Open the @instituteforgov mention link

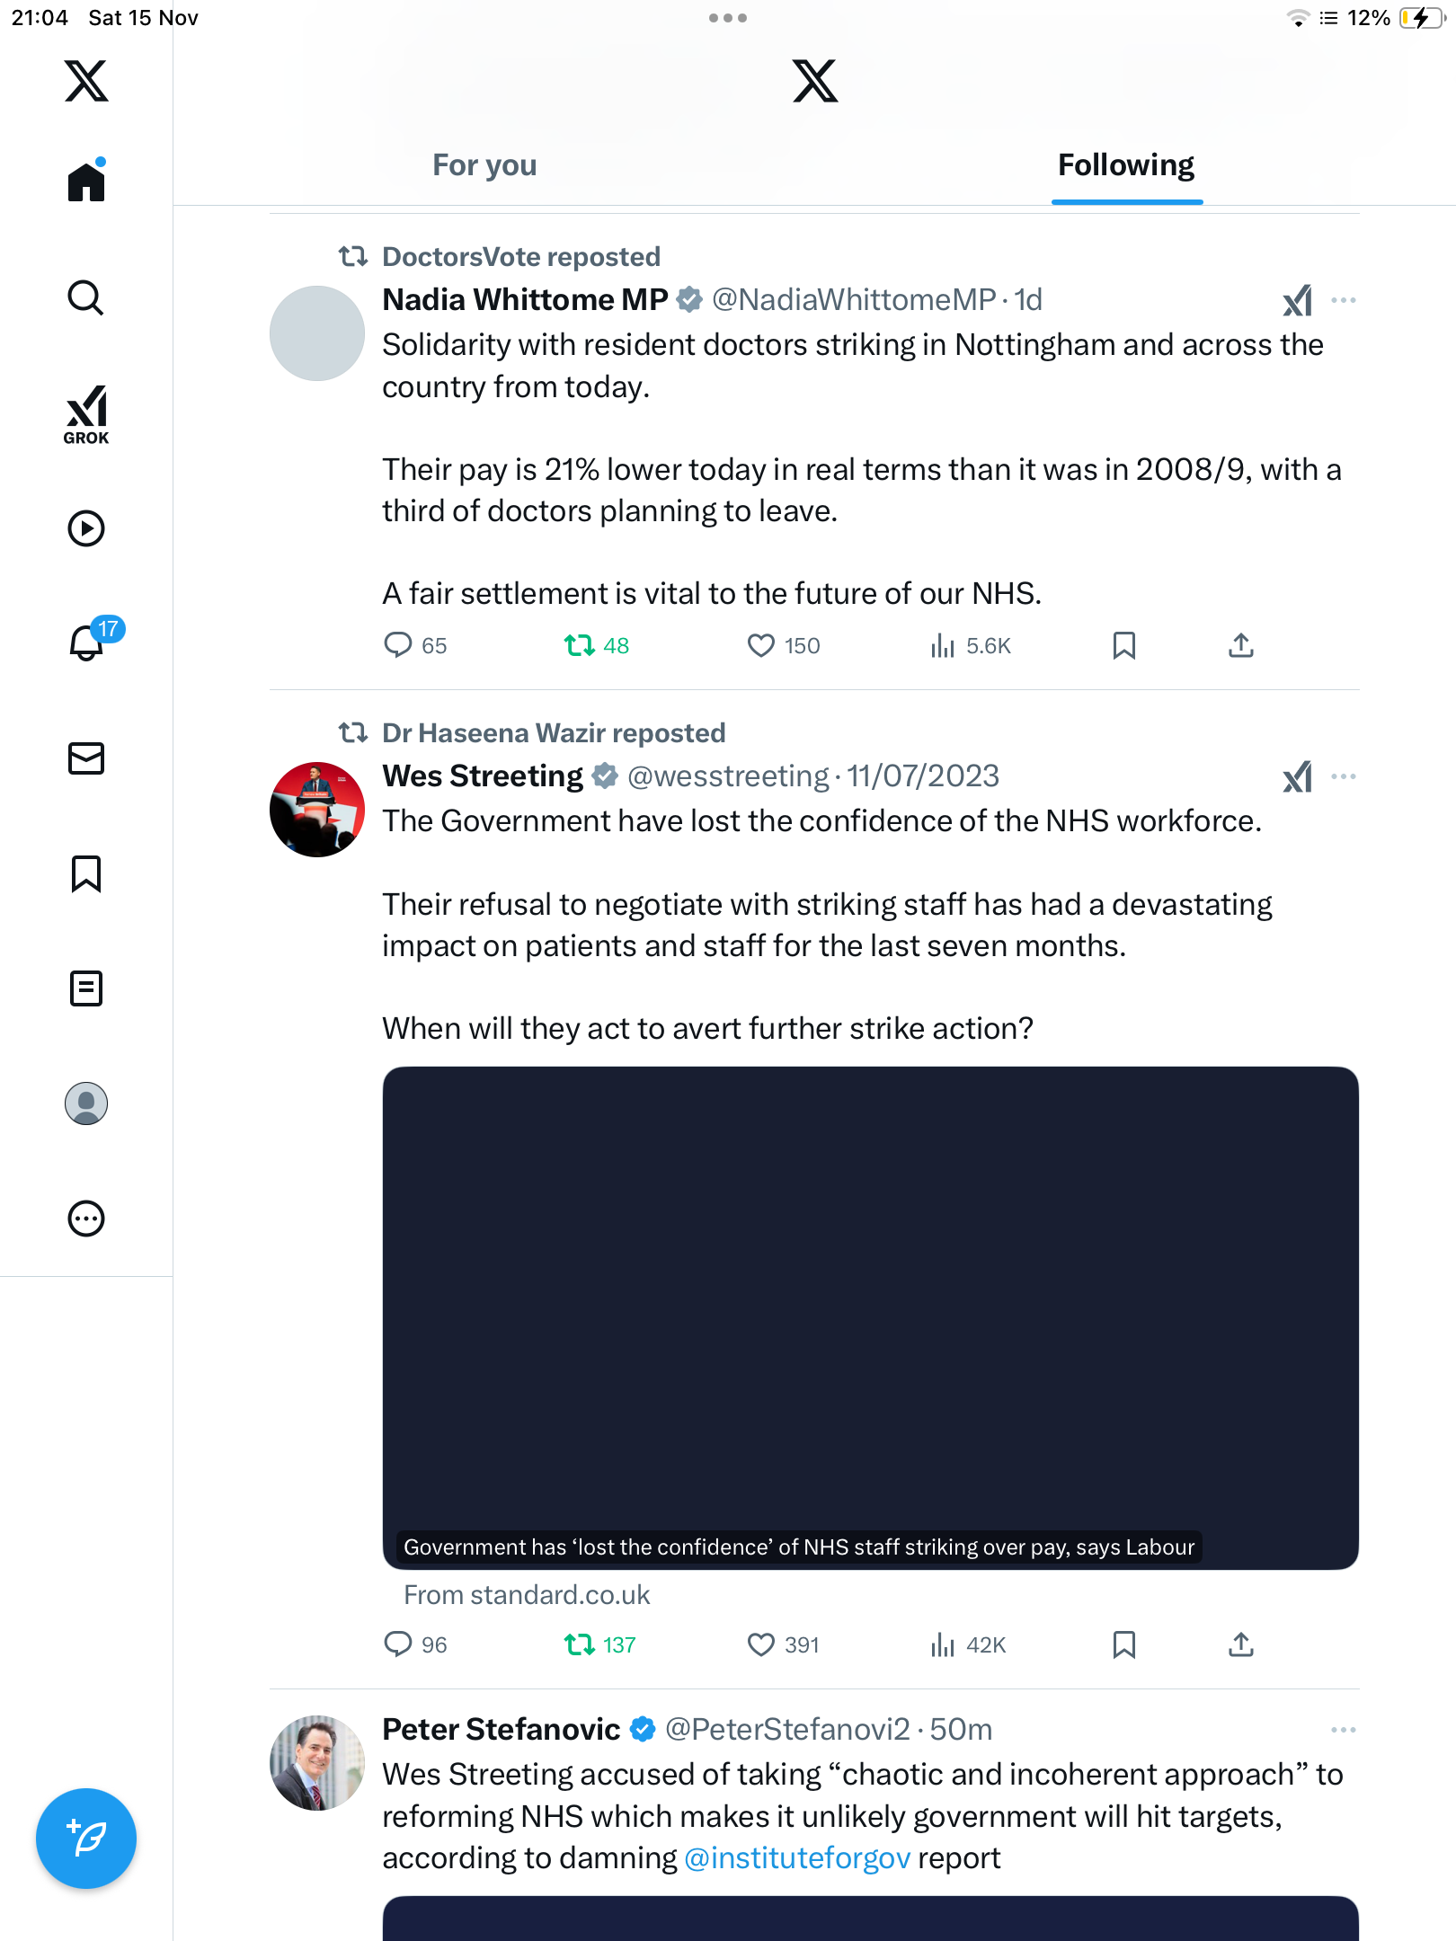click(797, 1858)
